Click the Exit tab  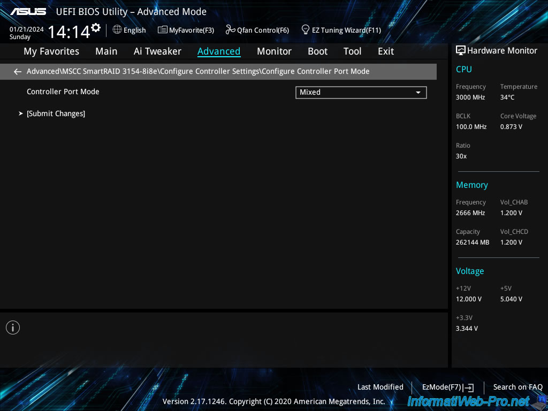point(385,51)
